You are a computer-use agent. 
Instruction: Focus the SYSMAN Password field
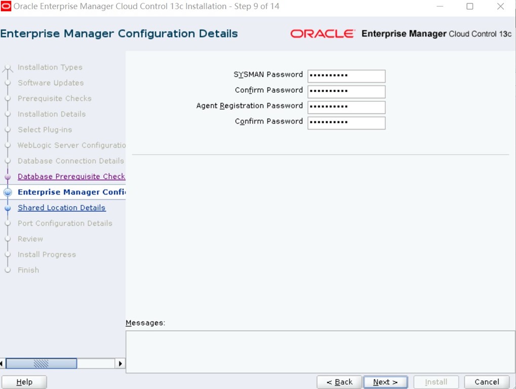pos(346,76)
